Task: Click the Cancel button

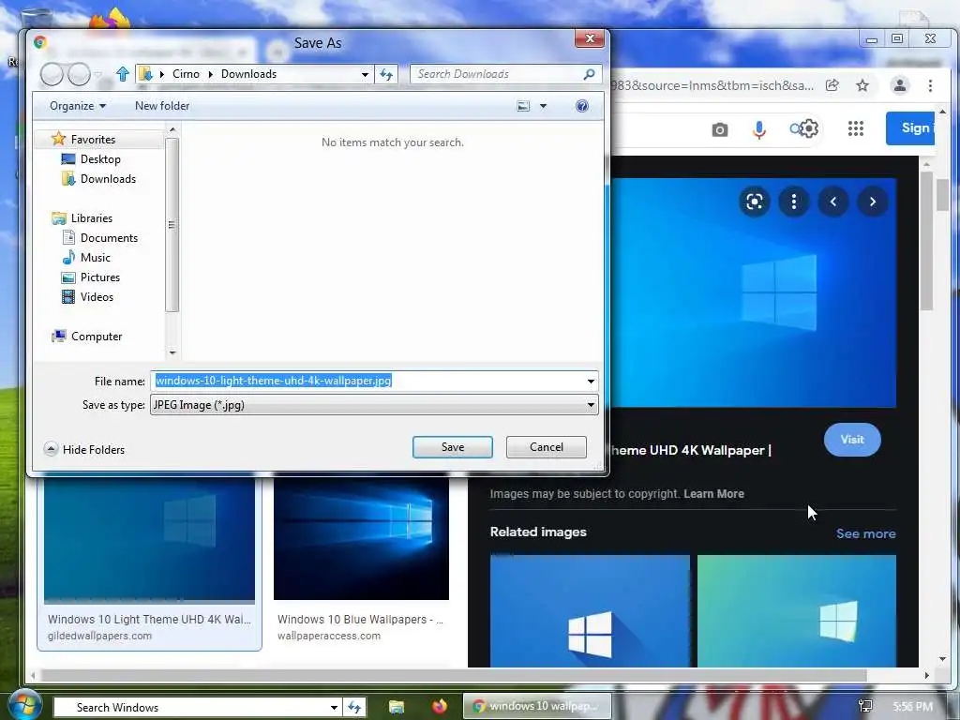Action: tap(547, 447)
